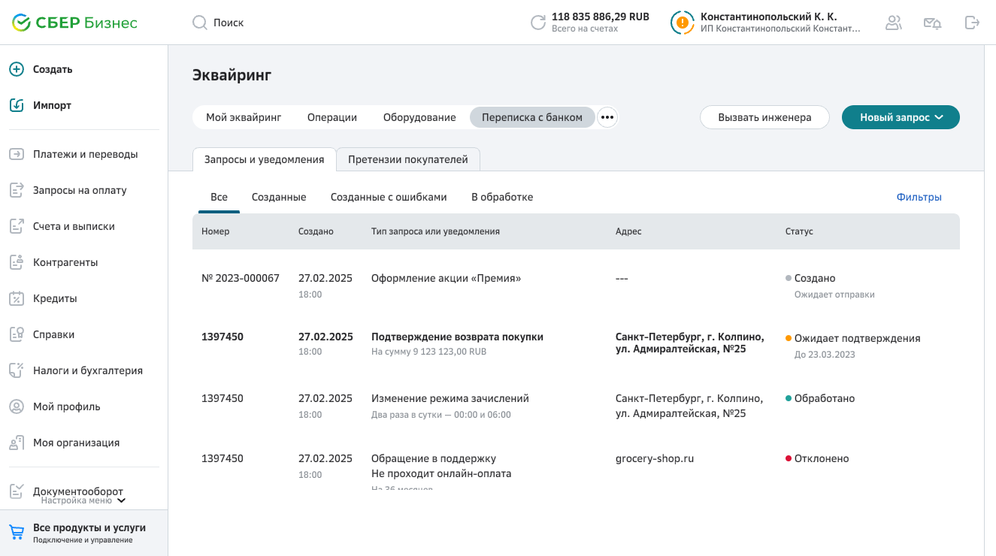Screen dimensions: 996x556
Task: Open Все продукты и услуги cart icon
Action: [x=17, y=533]
